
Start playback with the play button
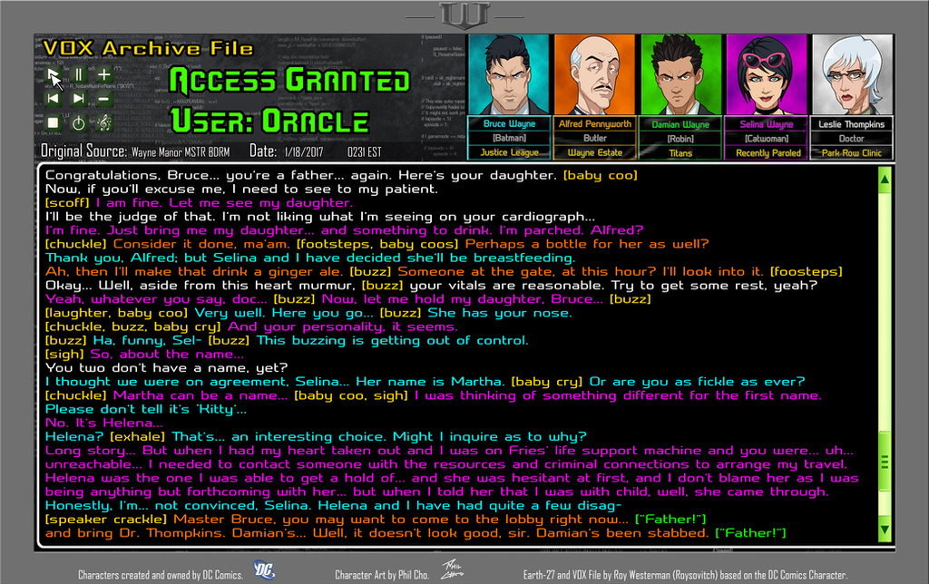(x=54, y=74)
